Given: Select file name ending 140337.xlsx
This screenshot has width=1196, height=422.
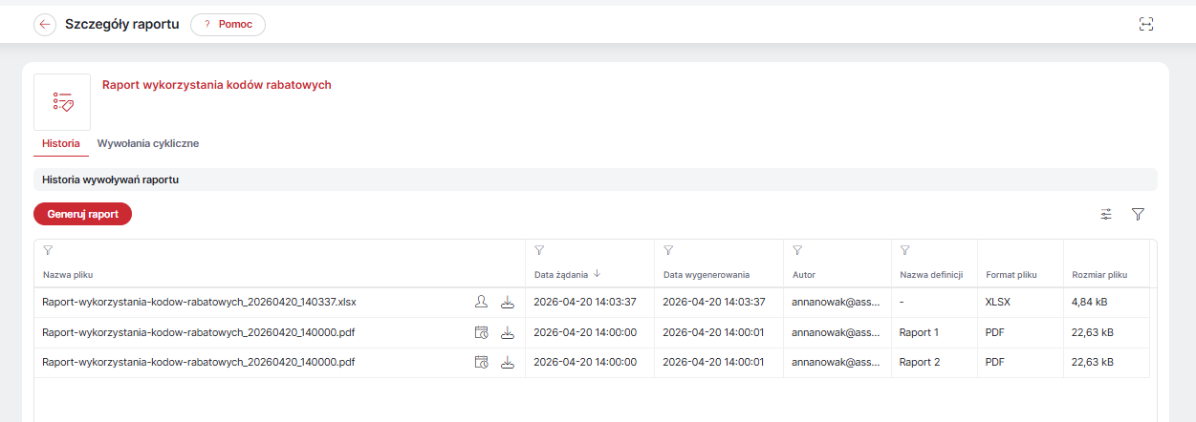Looking at the screenshot, I should click(x=199, y=302).
